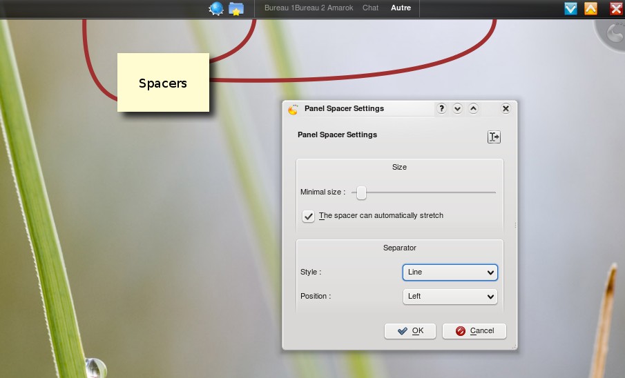The width and height of the screenshot is (625, 378).
Task: Switch to the Amarok desktop
Action: (x=340, y=8)
